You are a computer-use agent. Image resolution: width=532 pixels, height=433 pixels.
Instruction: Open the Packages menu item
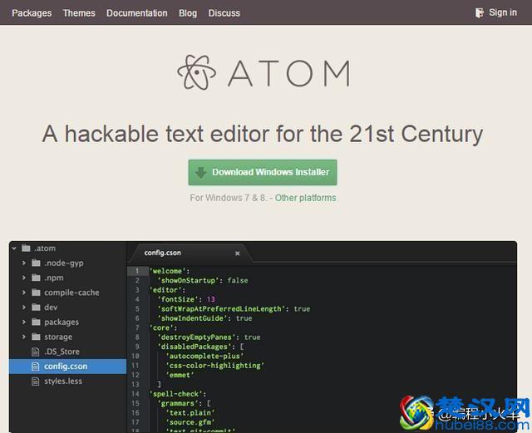click(x=32, y=12)
